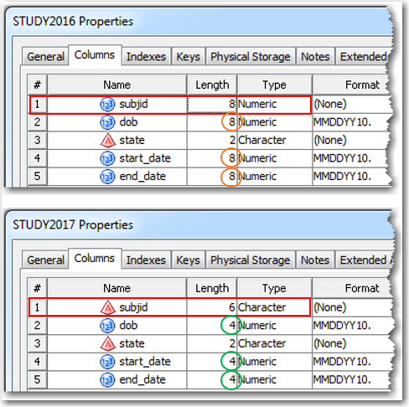Select row number 5 in STUDY2017 table
Screen dimensions: 409x407
pyautogui.click(x=38, y=380)
